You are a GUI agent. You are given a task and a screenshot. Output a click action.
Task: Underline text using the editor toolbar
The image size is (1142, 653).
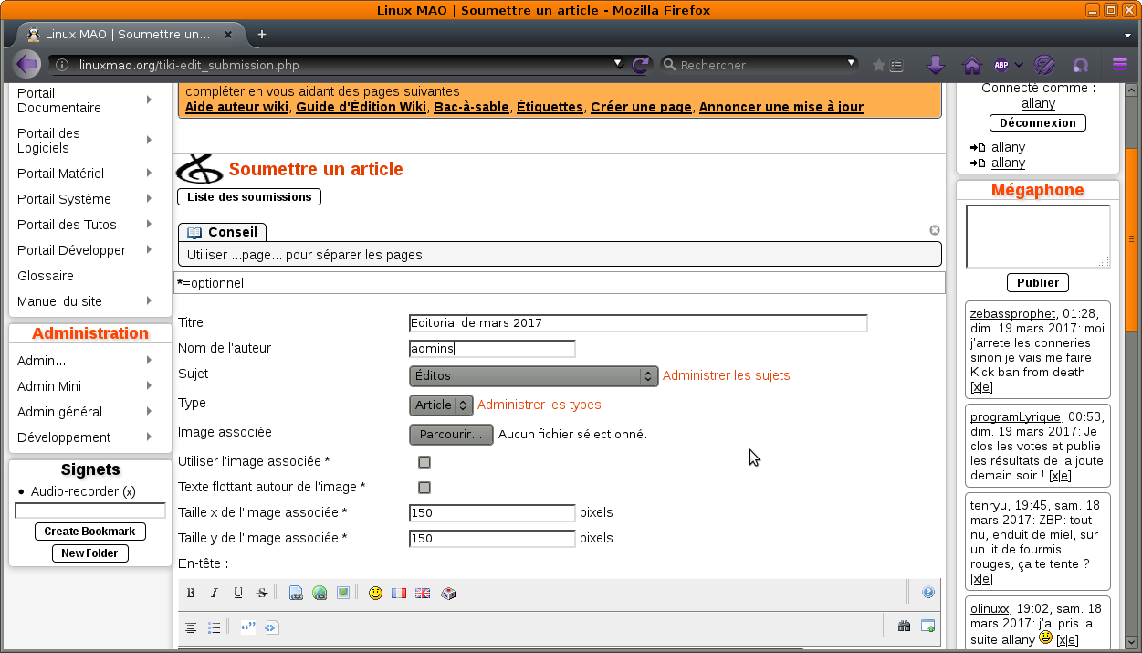click(x=238, y=594)
